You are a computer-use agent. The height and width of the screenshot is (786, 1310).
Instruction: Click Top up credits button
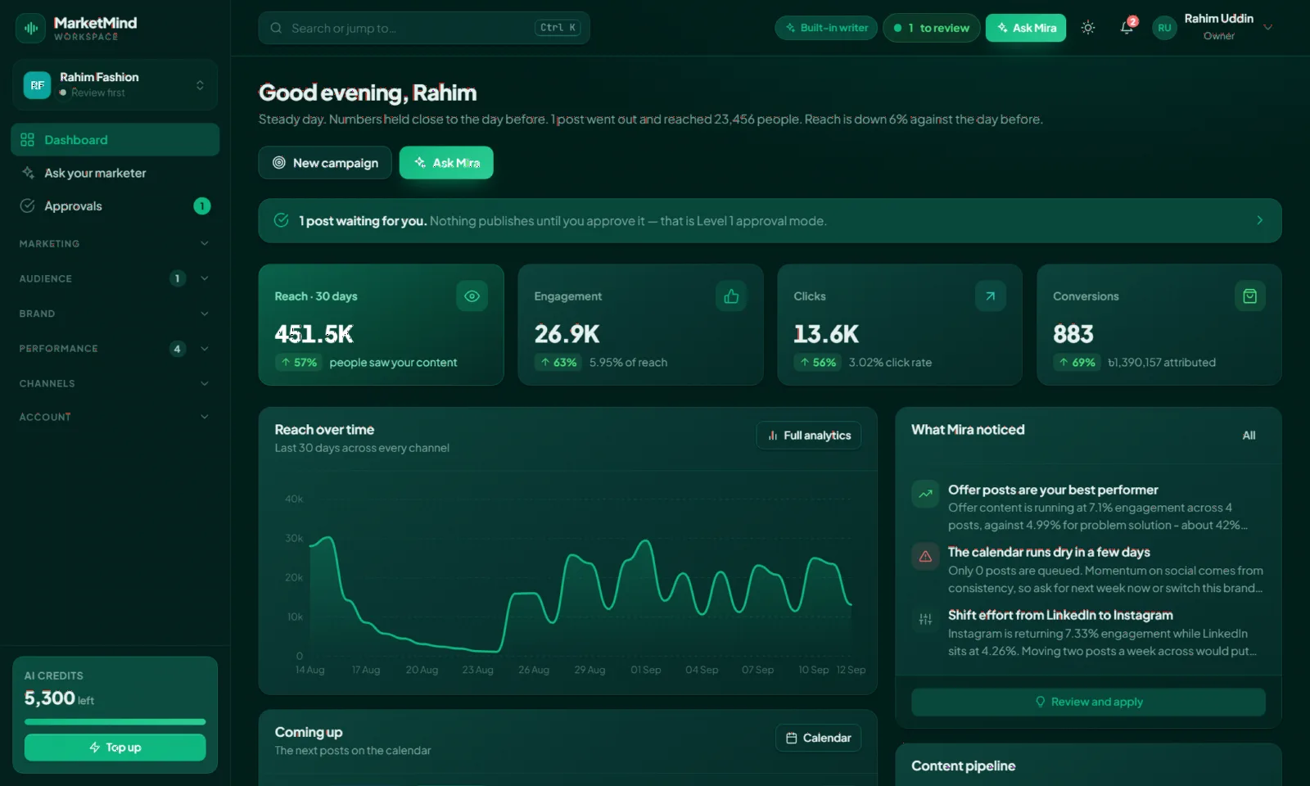115,748
